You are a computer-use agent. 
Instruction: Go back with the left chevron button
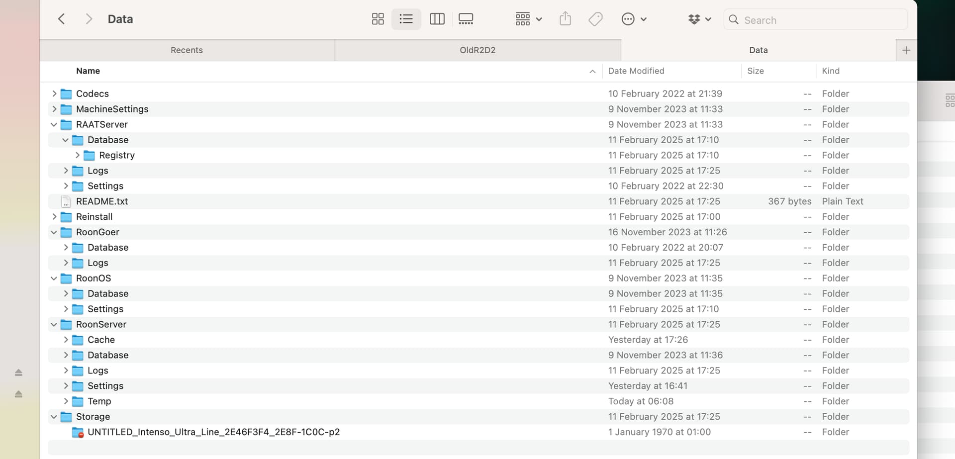click(61, 19)
